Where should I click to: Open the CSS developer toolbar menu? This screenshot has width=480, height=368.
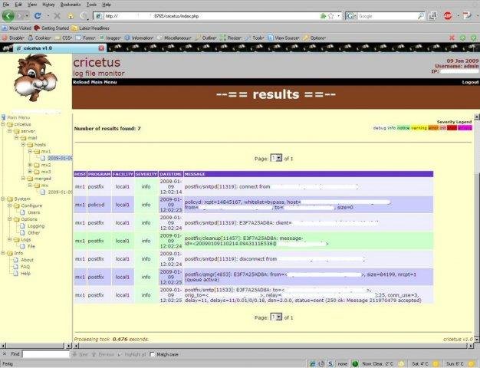[x=64, y=38]
